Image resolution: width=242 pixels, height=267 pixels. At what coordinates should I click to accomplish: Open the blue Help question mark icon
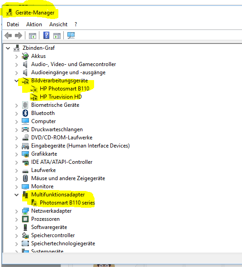click(46, 35)
